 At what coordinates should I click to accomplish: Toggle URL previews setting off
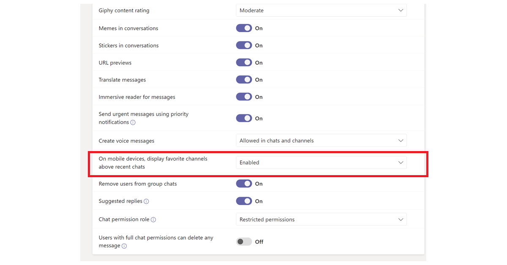[x=244, y=62]
